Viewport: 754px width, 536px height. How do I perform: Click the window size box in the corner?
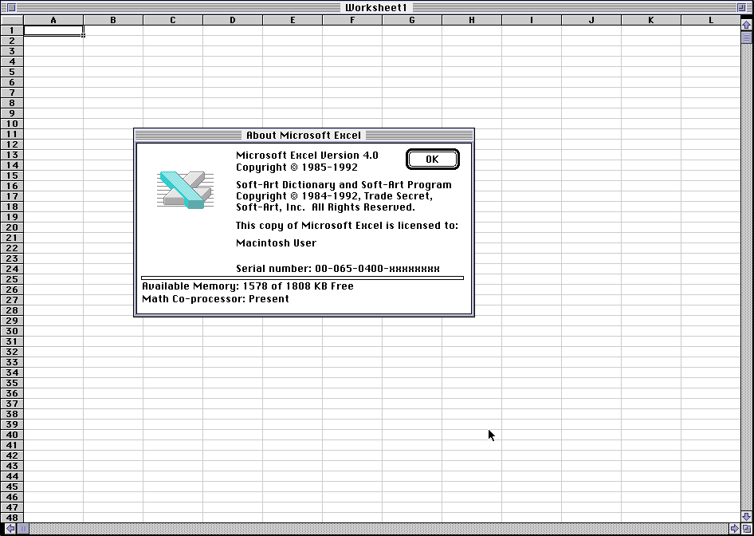point(746,528)
